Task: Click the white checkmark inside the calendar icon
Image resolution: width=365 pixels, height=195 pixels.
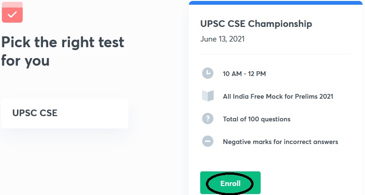Action: pos(12,15)
